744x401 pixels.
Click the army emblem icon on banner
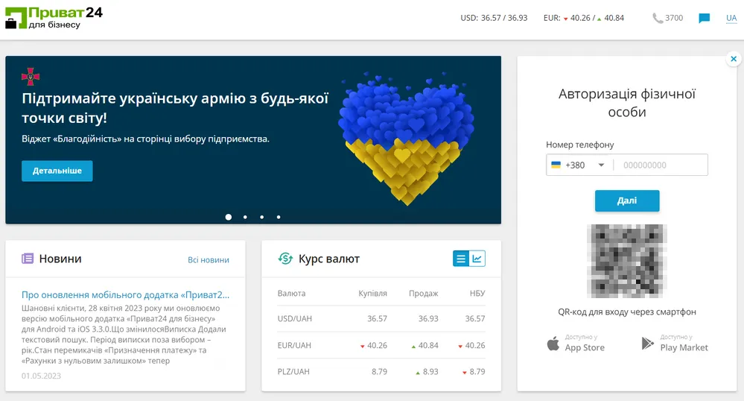31,77
